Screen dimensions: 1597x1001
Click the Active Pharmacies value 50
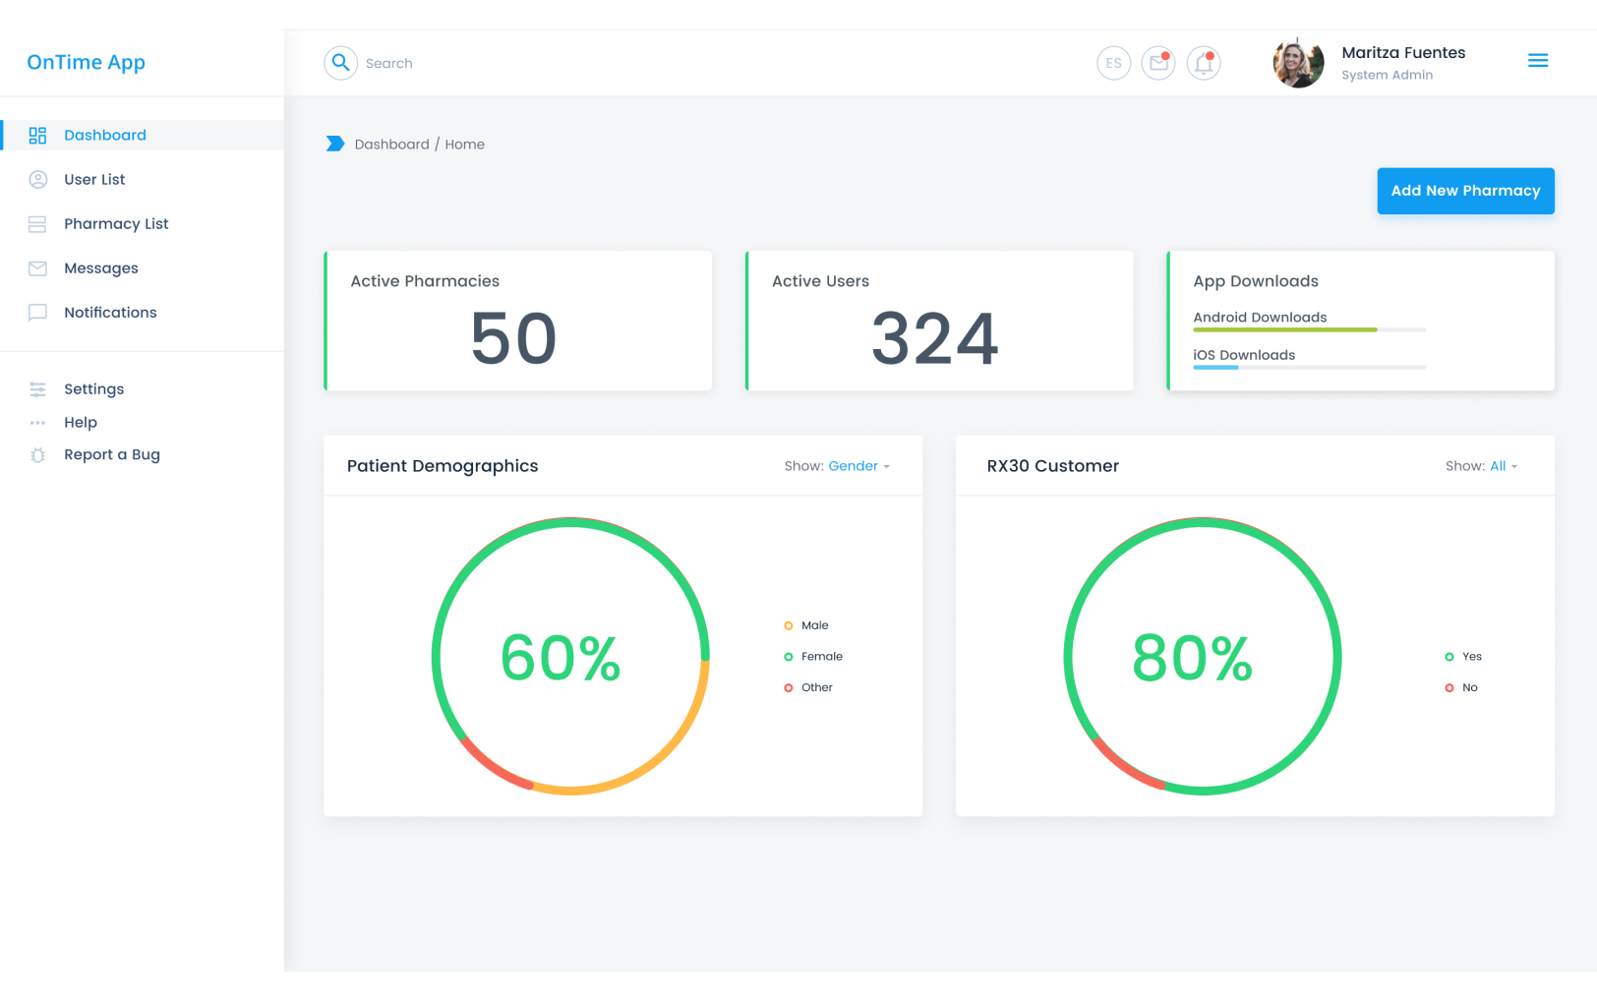[513, 338]
